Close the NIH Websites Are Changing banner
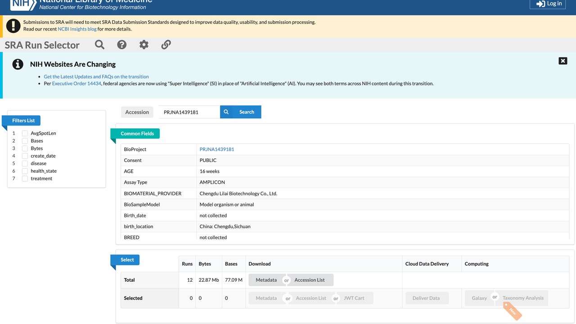This screenshot has height=324, width=576. tap(563, 61)
